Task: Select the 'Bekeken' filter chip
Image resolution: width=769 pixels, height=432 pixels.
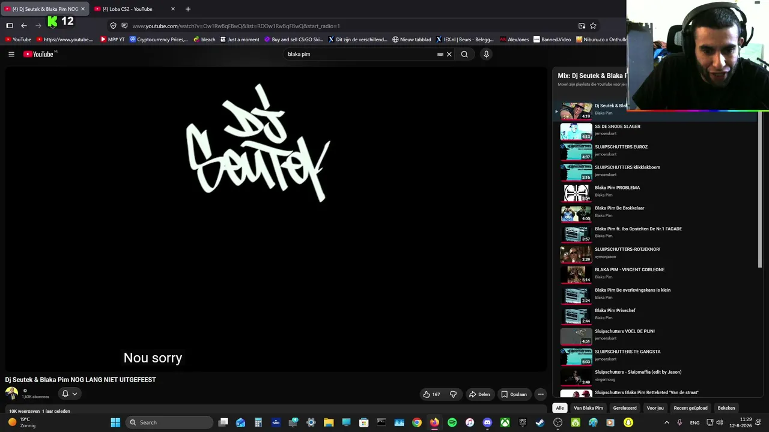Action: (726, 408)
